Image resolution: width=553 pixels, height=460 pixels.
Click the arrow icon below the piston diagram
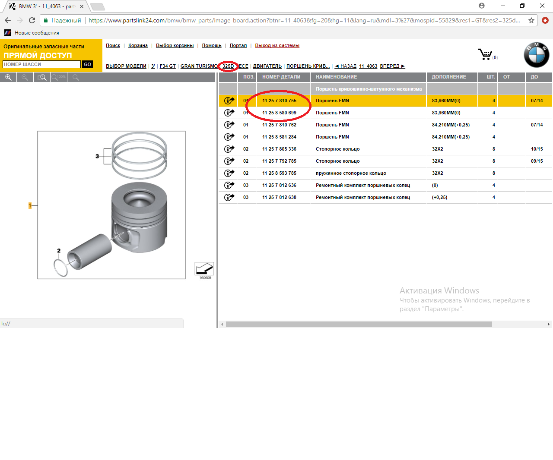pos(204,269)
